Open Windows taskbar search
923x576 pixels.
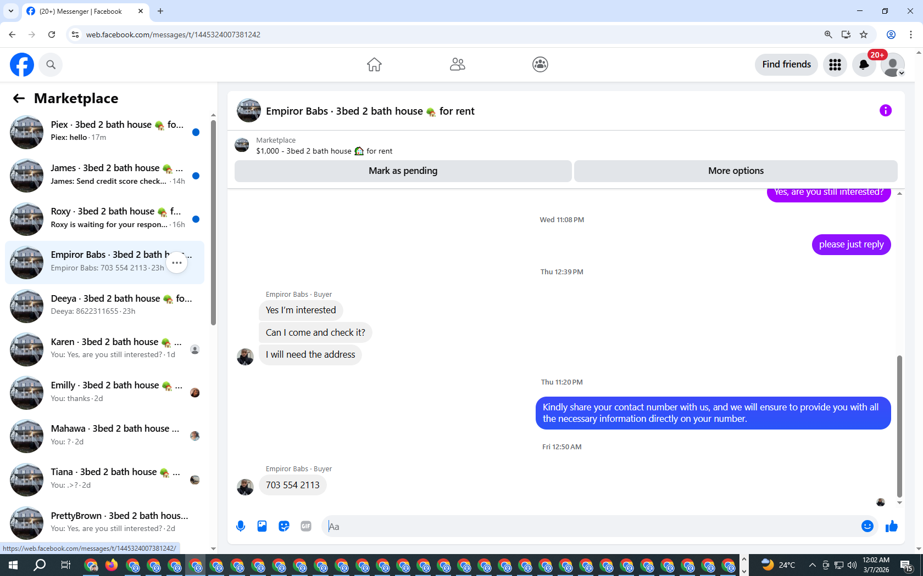point(40,565)
